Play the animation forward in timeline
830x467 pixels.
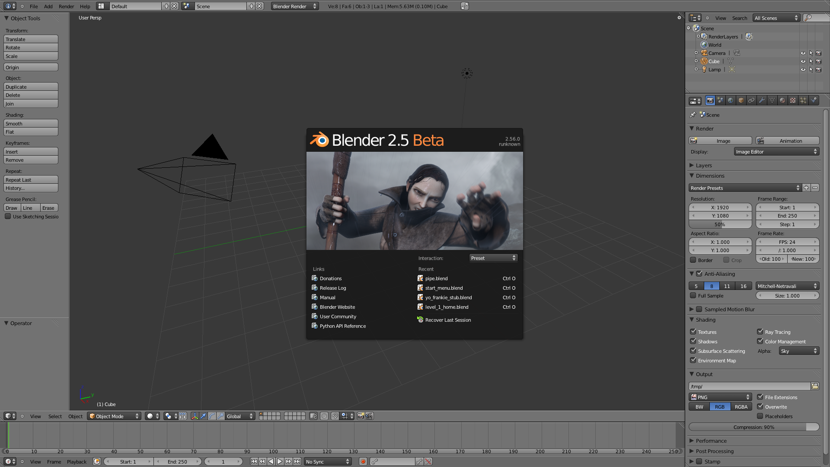coord(280,461)
